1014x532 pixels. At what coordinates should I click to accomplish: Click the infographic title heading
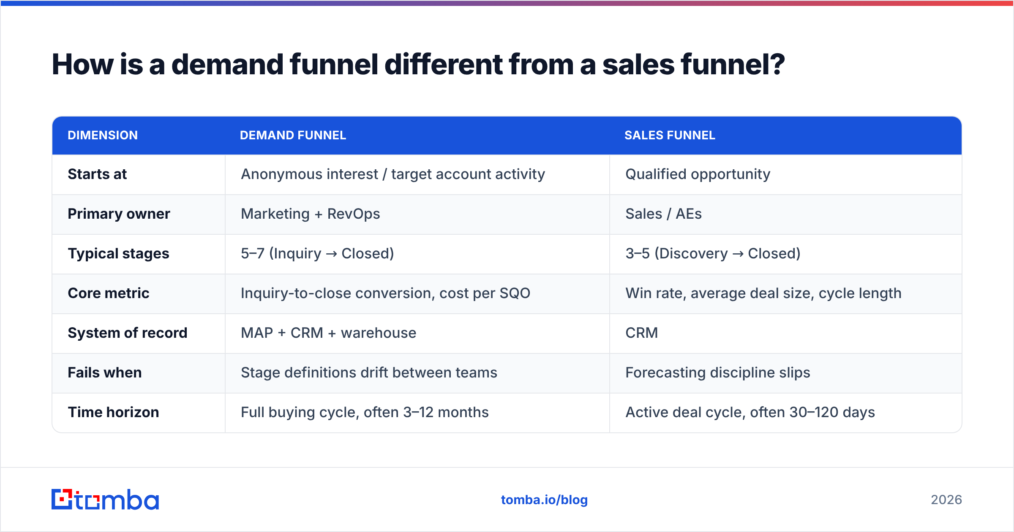coord(418,65)
